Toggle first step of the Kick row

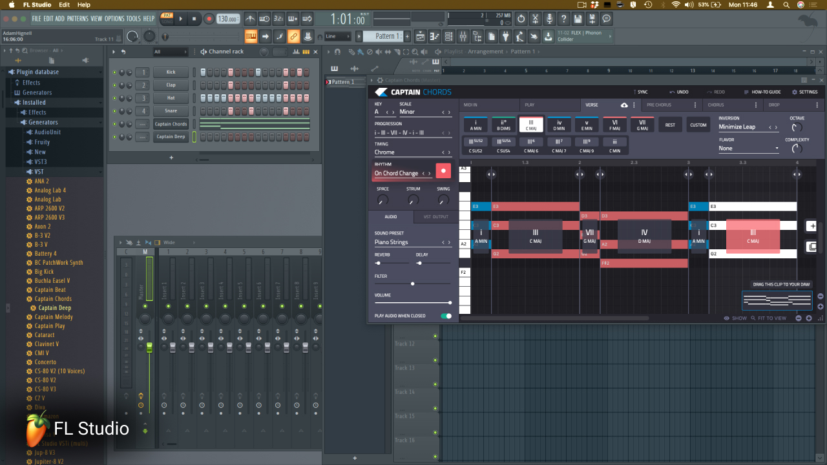coord(203,72)
